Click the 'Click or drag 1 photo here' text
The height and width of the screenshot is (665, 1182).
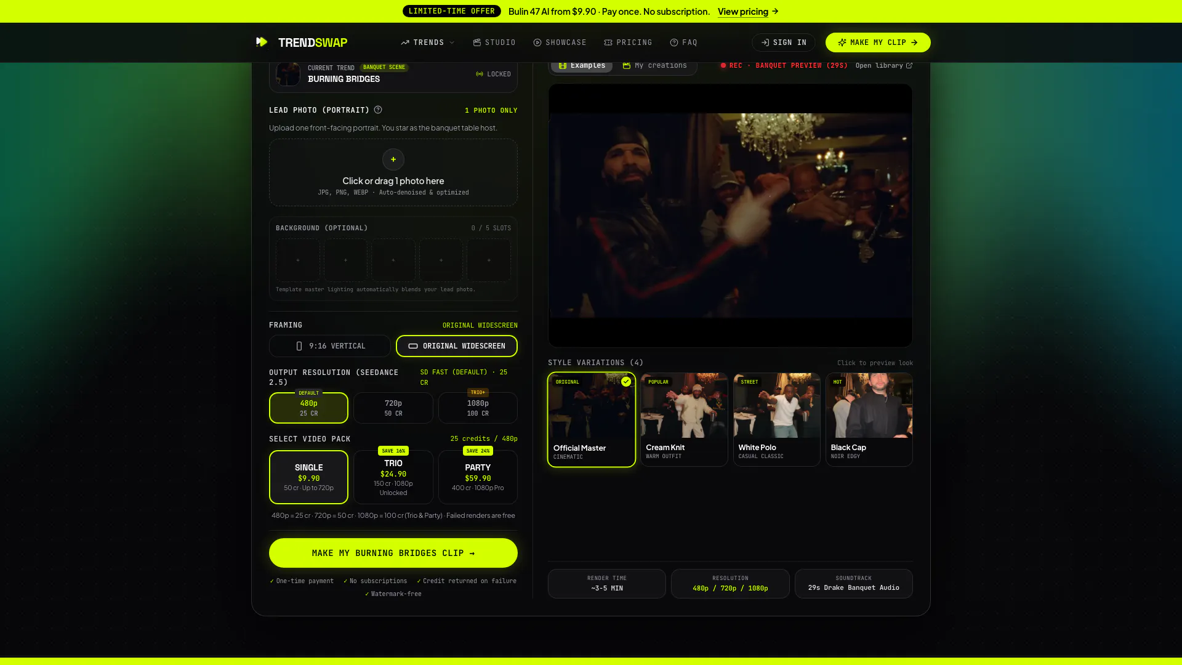(393, 180)
